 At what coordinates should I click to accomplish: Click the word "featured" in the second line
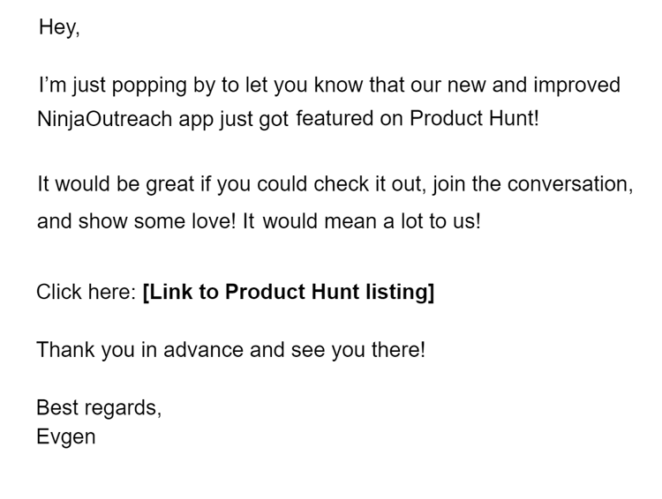(x=335, y=118)
